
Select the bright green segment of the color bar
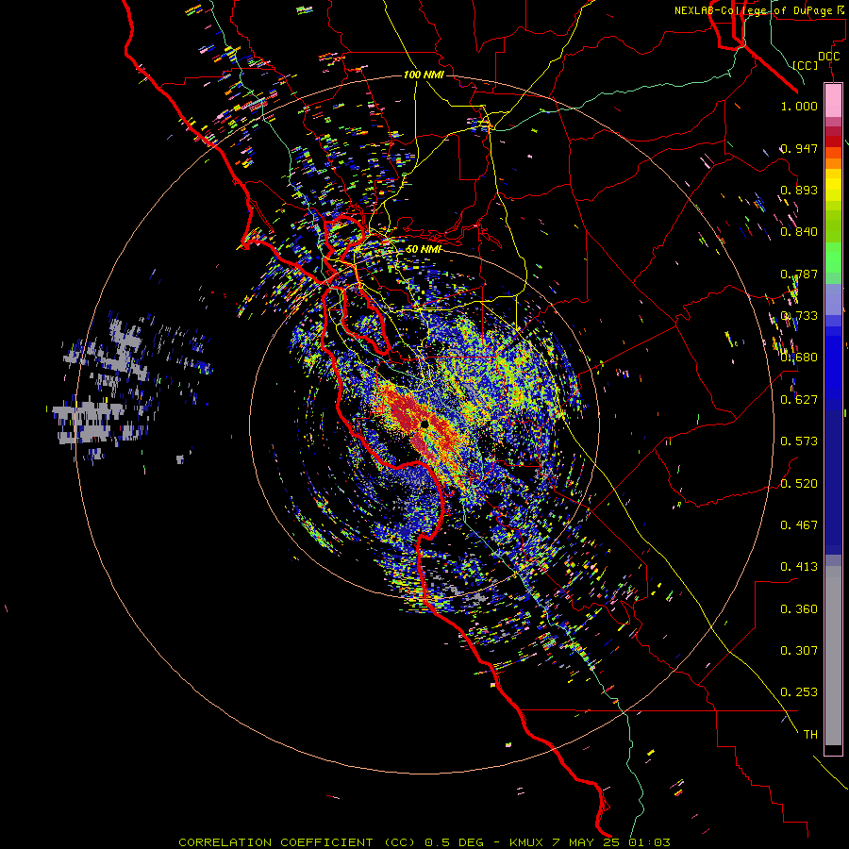coord(833,258)
